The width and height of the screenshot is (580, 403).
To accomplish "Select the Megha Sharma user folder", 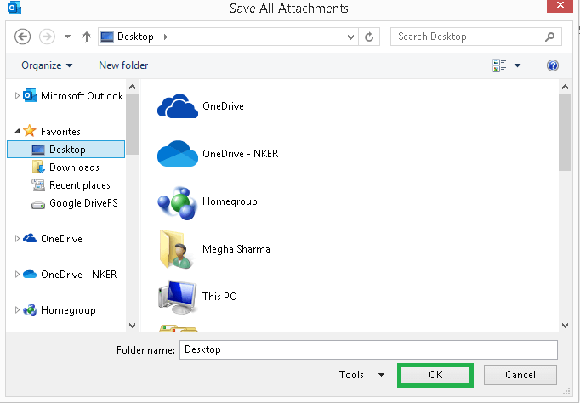I will point(213,249).
